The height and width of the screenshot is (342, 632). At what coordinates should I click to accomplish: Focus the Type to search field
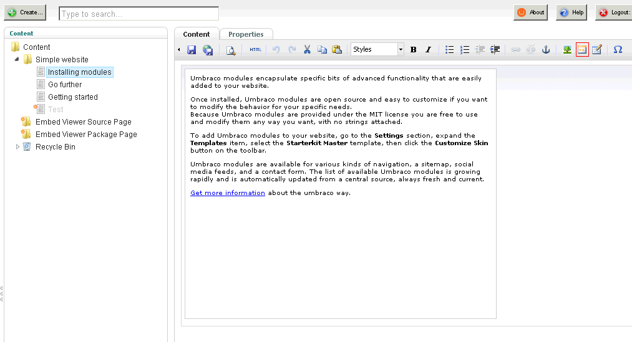tap(139, 14)
